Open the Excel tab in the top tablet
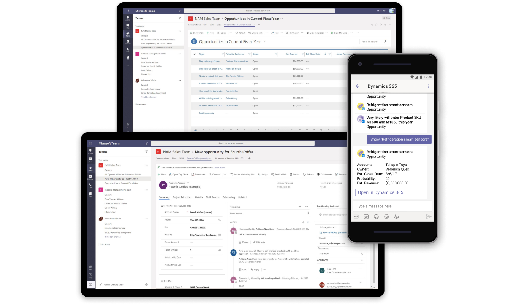 pyautogui.click(x=219, y=25)
